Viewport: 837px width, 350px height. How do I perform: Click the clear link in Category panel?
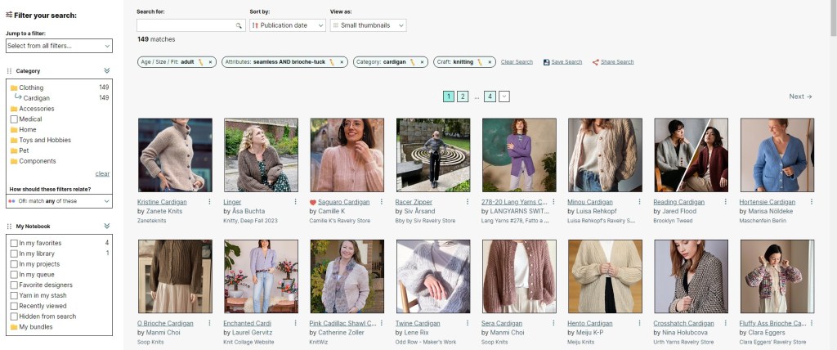102,173
